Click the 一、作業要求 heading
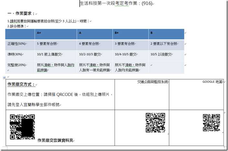 click(21, 14)
